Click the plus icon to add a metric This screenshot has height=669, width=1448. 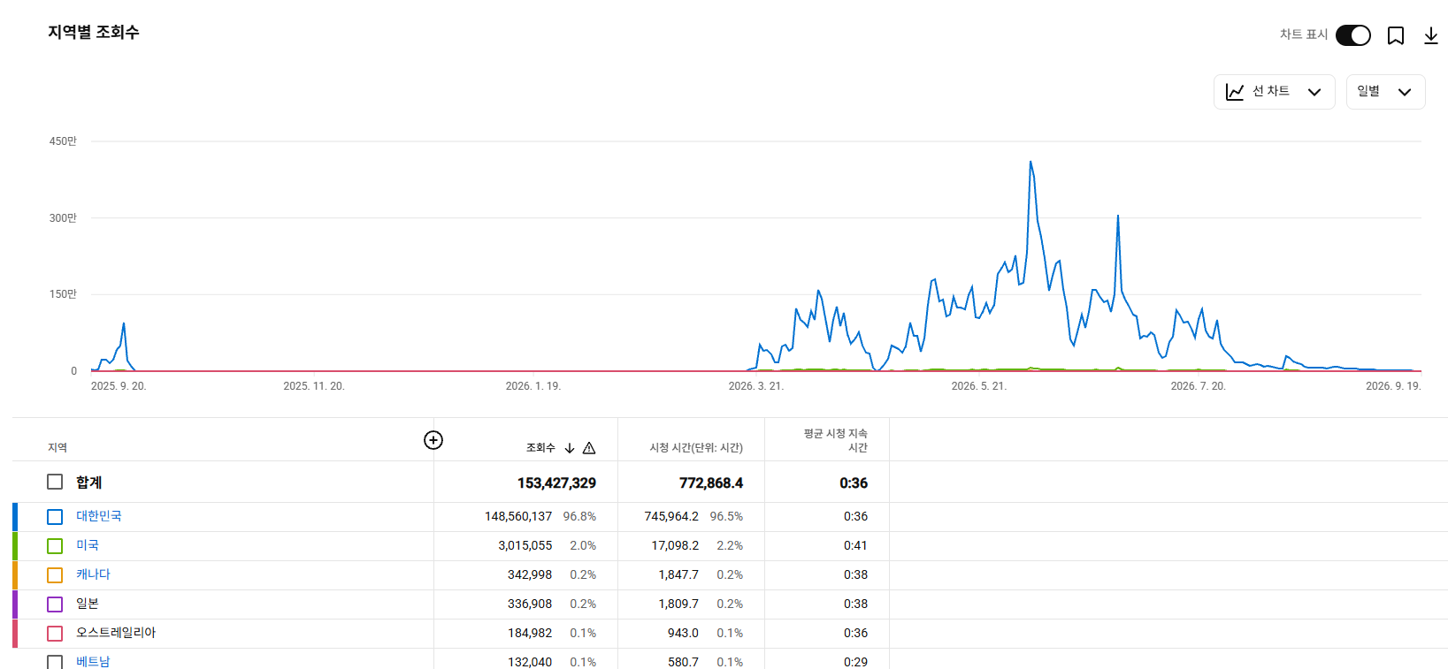click(x=433, y=440)
